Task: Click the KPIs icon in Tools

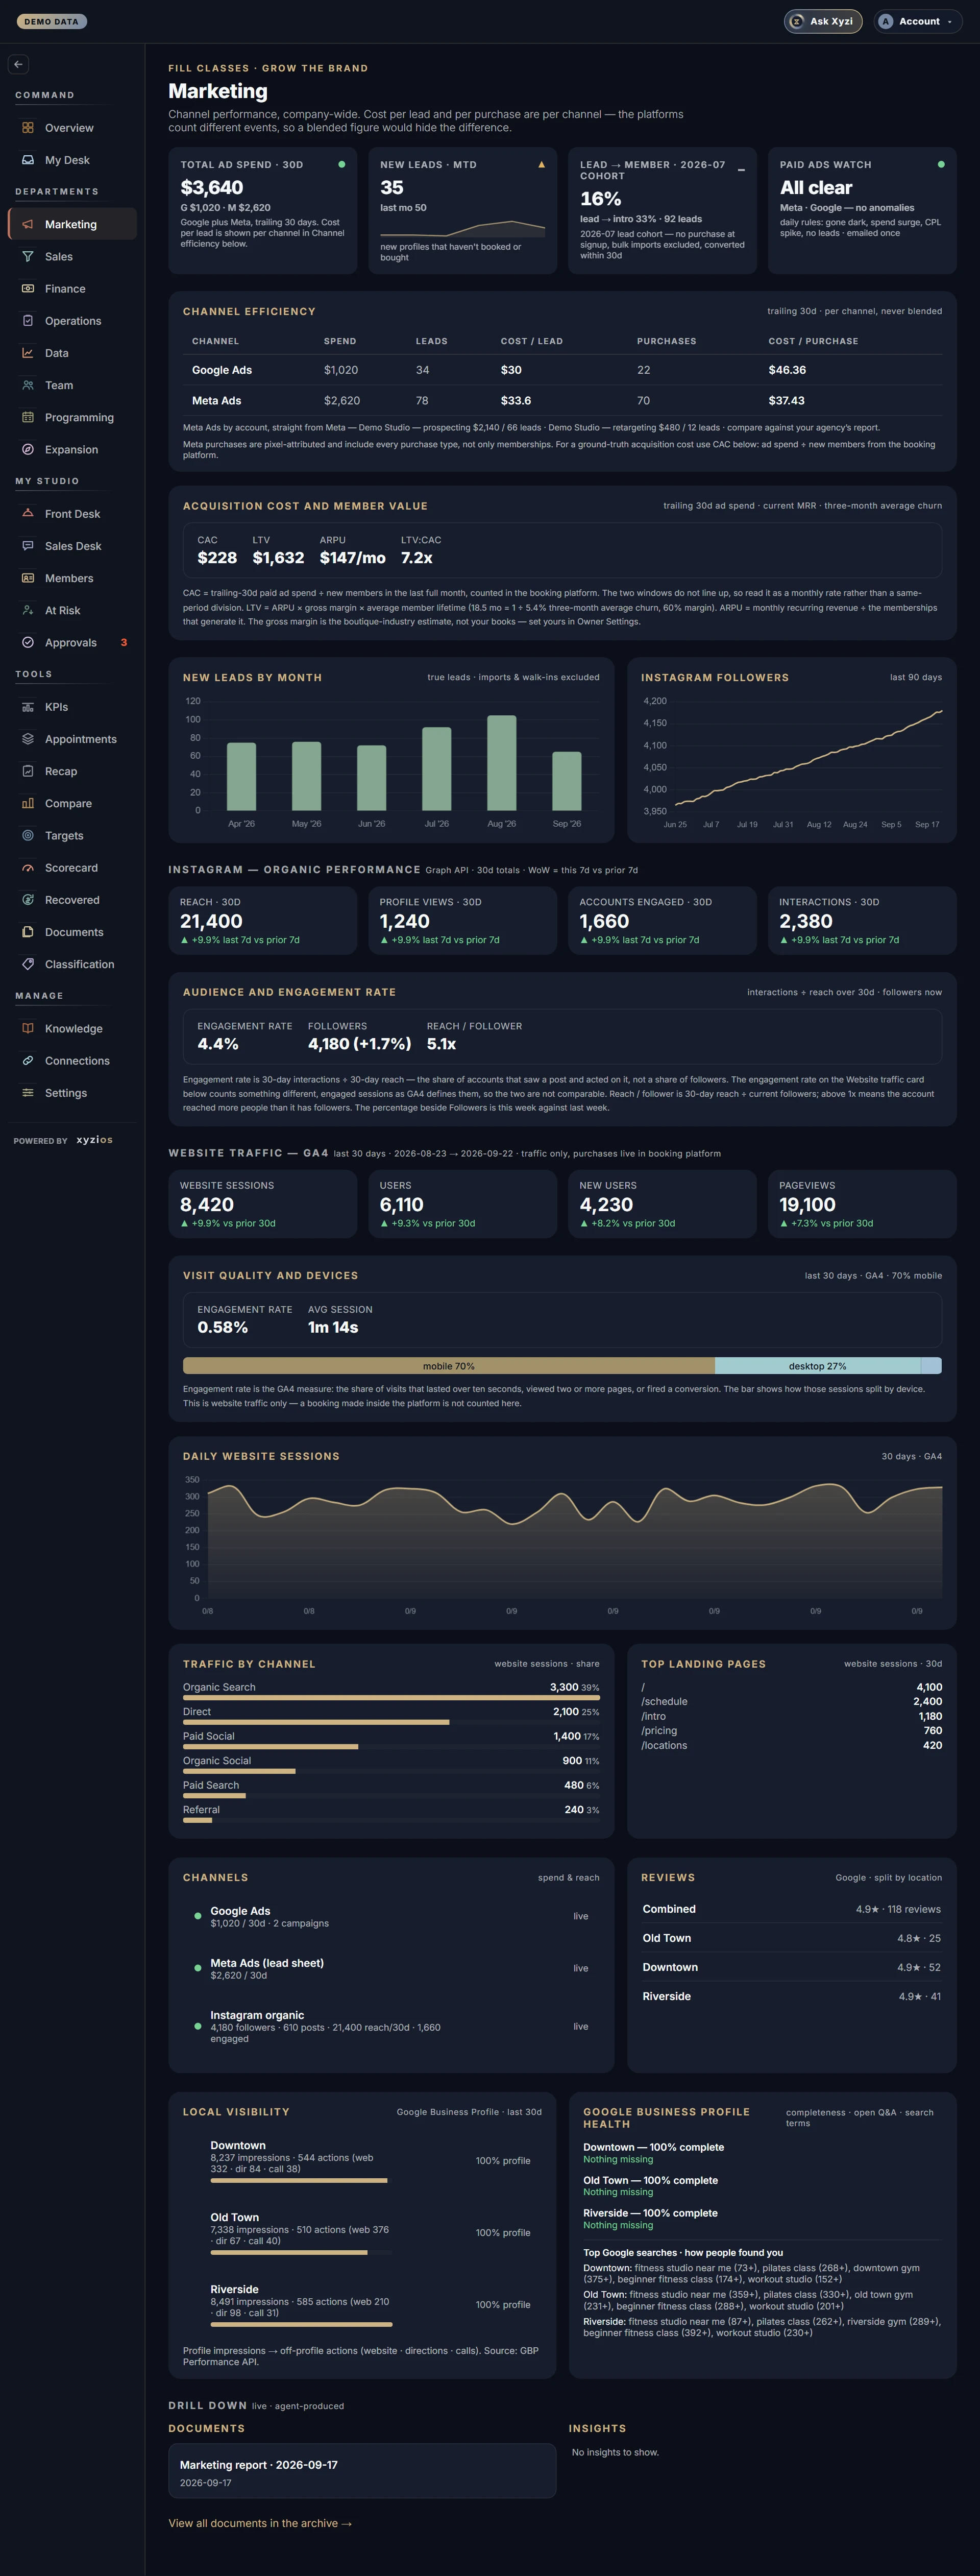Action: click(28, 707)
